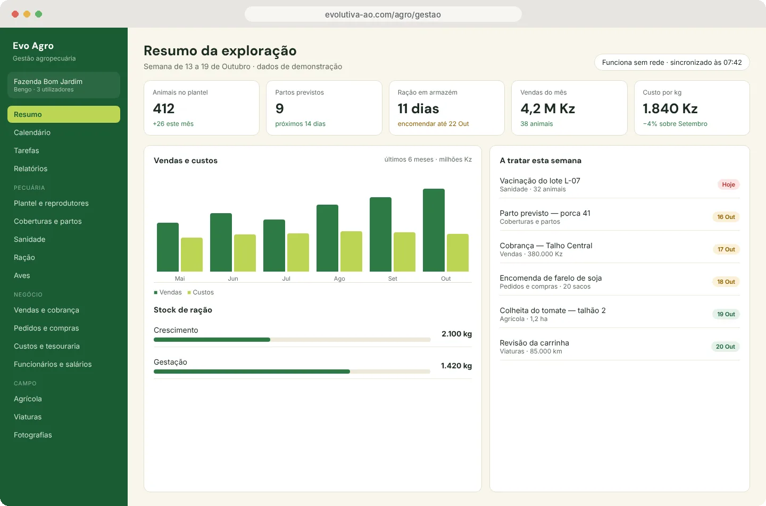The width and height of the screenshot is (766, 506).
Task: Click the 20 Out date badge
Action: tap(725, 347)
